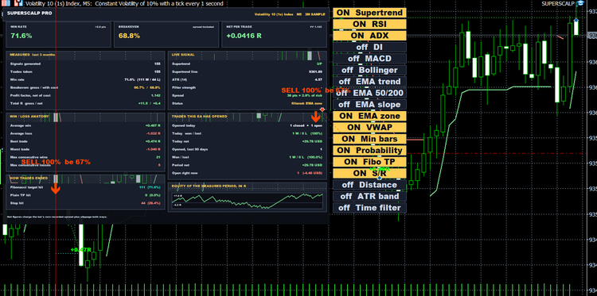Click the "WIN / LOSS ANATOMY" section header

click(x=29, y=117)
